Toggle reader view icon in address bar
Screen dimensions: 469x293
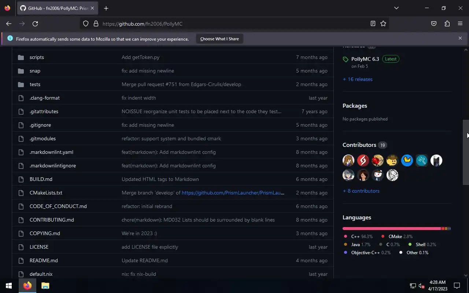point(373,24)
